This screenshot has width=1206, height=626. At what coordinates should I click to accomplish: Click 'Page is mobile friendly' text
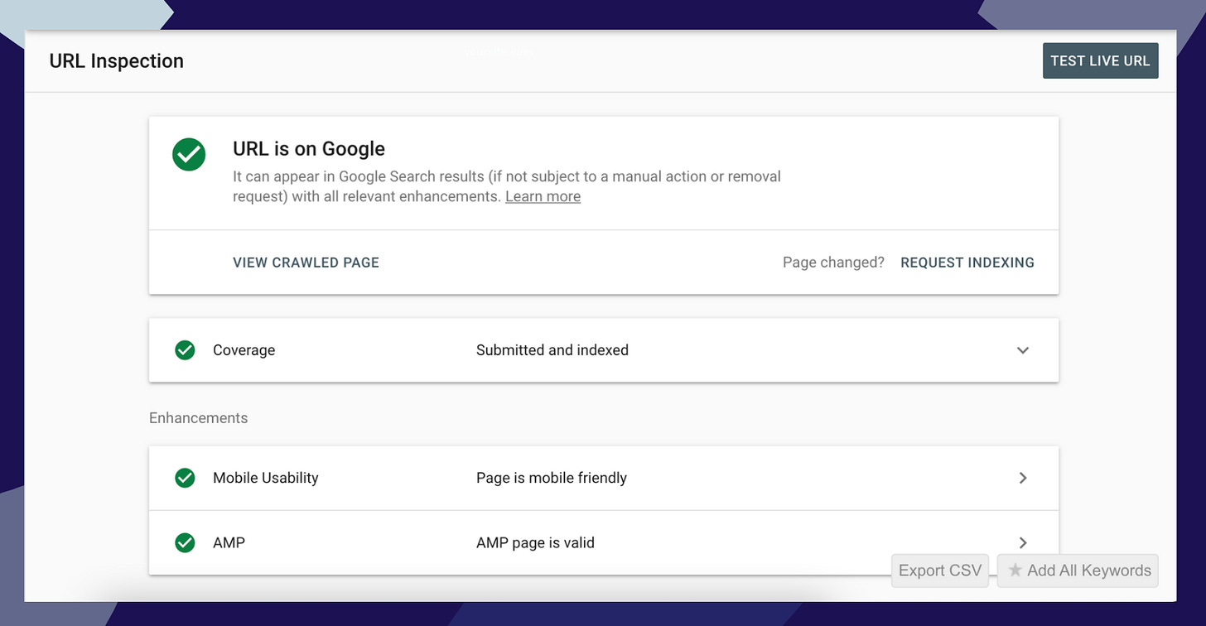point(552,478)
